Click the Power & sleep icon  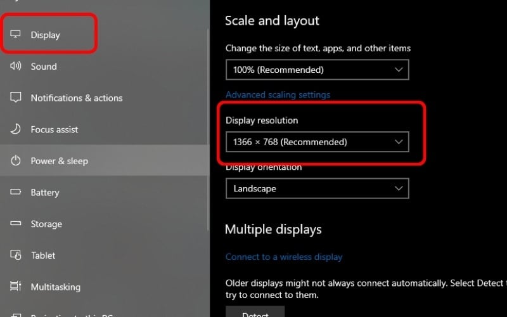(x=16, y=161)
